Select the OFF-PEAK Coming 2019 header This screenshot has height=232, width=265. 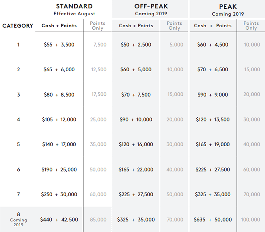[151, 10]
